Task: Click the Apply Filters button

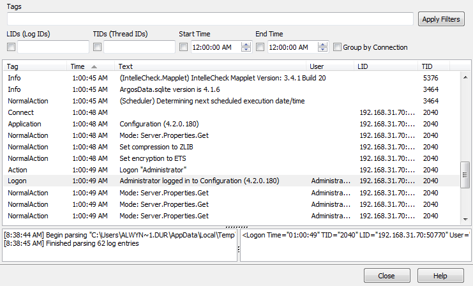Action: click(441, 19)
